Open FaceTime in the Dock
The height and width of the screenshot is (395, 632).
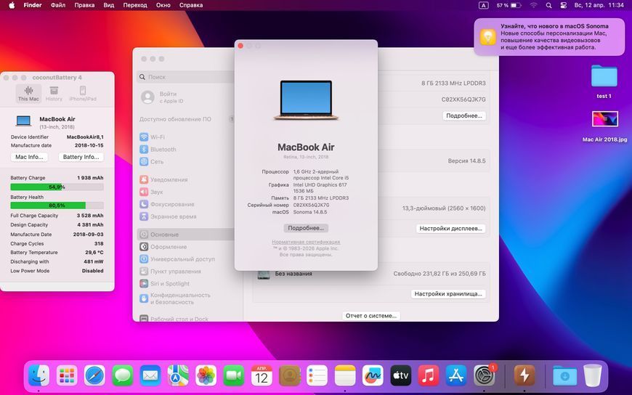pos(234,375)
